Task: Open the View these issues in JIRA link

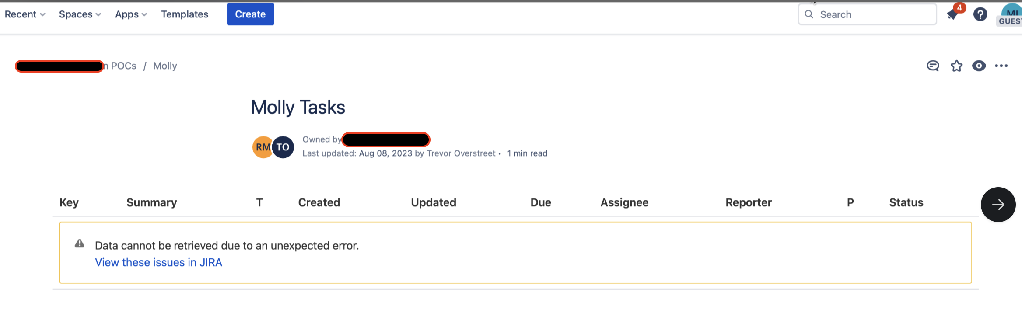Action: click(x=158, y=262)
